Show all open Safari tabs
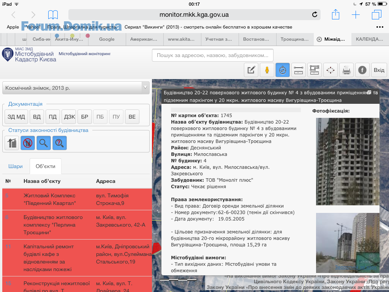 (x=376, y=14)
